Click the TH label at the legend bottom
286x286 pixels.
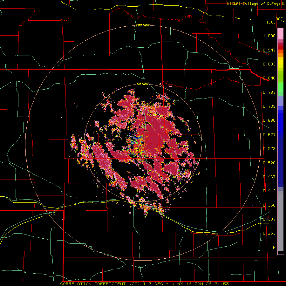pyautogui.click(x=273, y=248)
